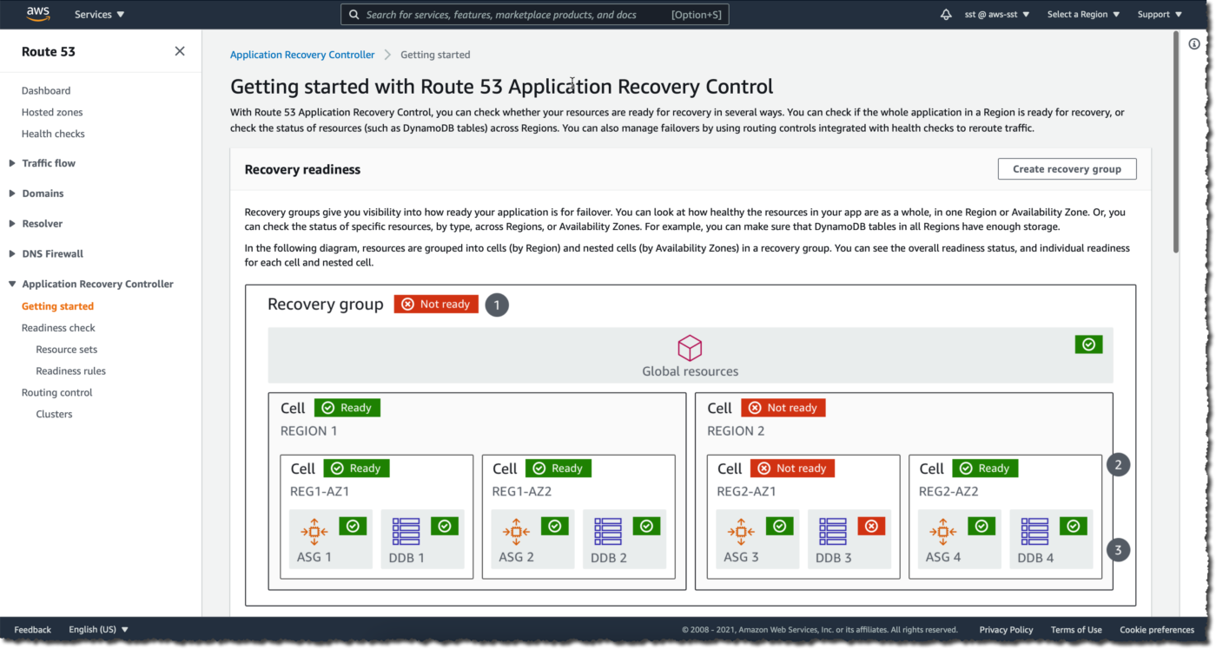Viewport: 1216px width, 649px height.
Task: Click the REG2-AZ1 Not ready badge
Action: tap(792, 469)
